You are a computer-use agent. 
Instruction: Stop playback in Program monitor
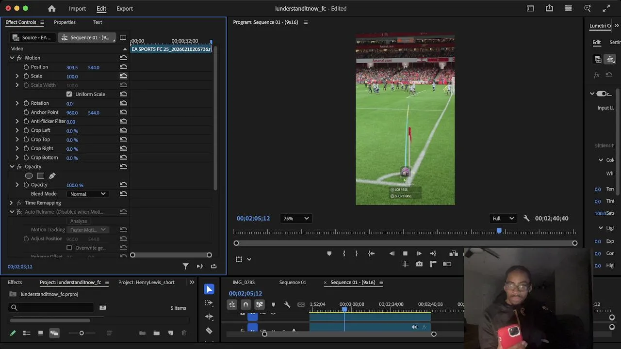[405, 254]
